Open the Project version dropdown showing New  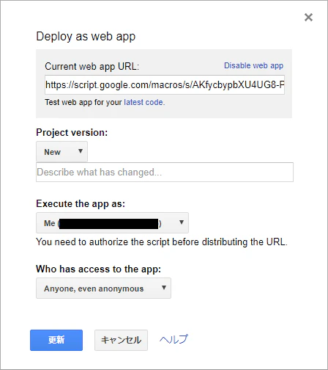pyautogui.click(x=61, y=152)
